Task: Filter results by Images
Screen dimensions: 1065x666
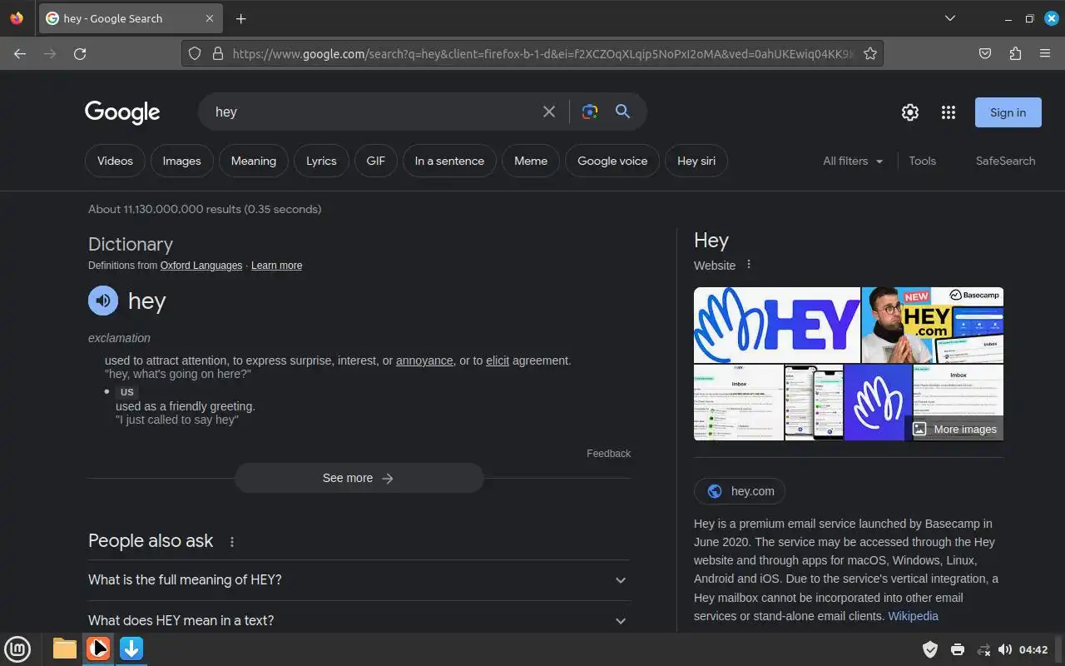Action: click(x=181, y=161)
